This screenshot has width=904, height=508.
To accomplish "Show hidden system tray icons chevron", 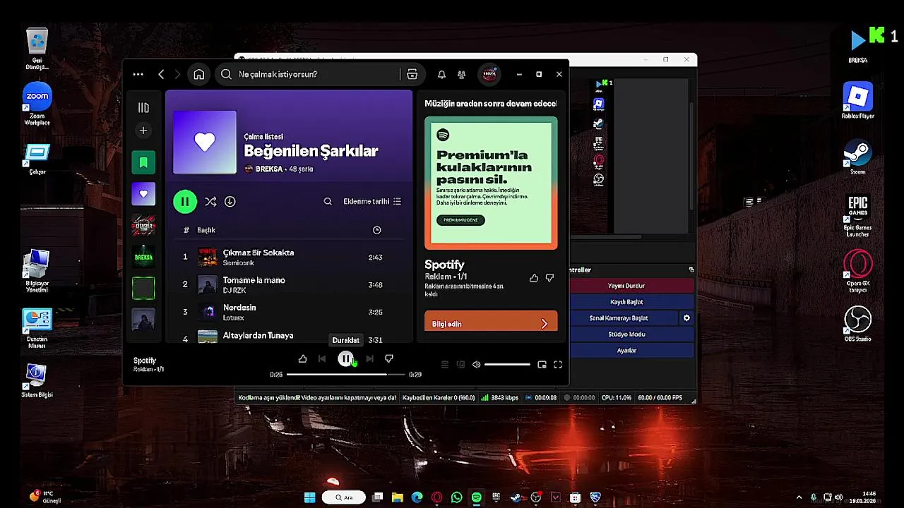I will 799,497.
